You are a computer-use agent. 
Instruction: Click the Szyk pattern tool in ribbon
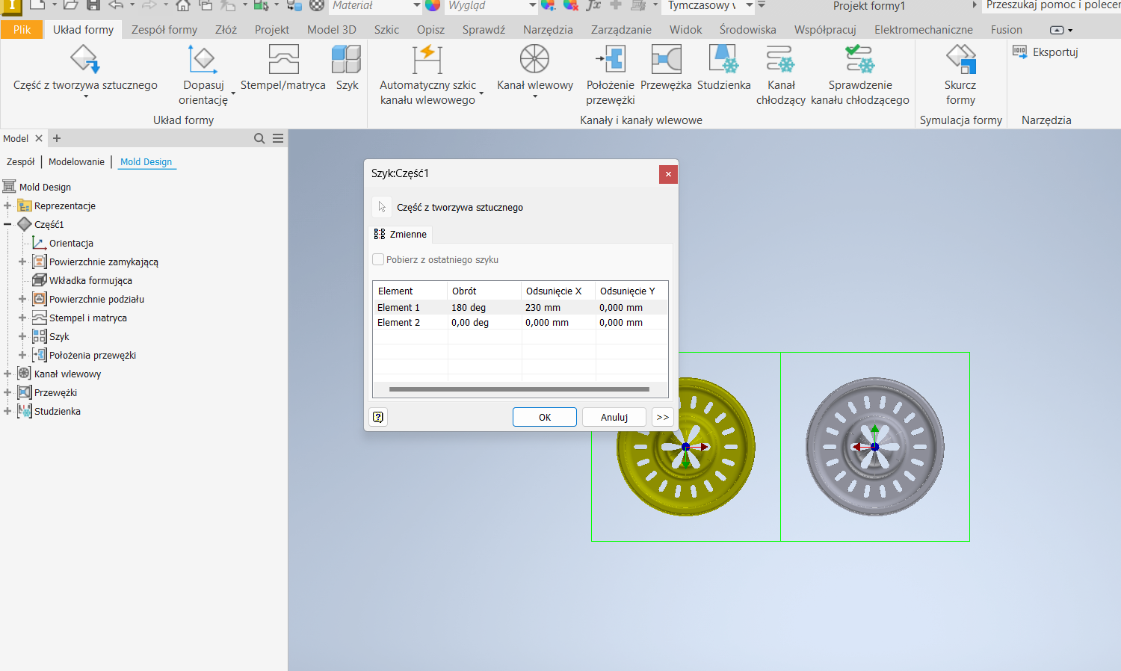tap(347, 69)
